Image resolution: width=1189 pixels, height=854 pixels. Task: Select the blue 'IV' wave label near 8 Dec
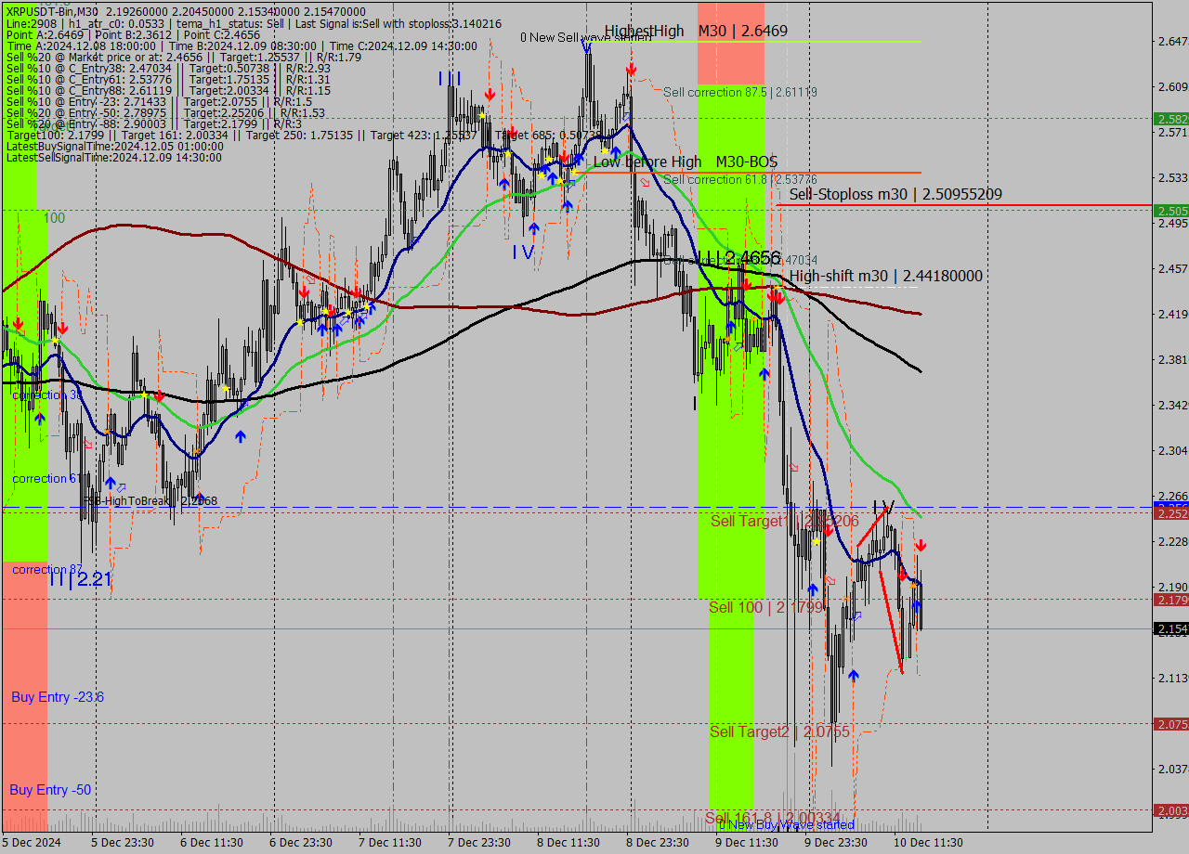point(522,252)
